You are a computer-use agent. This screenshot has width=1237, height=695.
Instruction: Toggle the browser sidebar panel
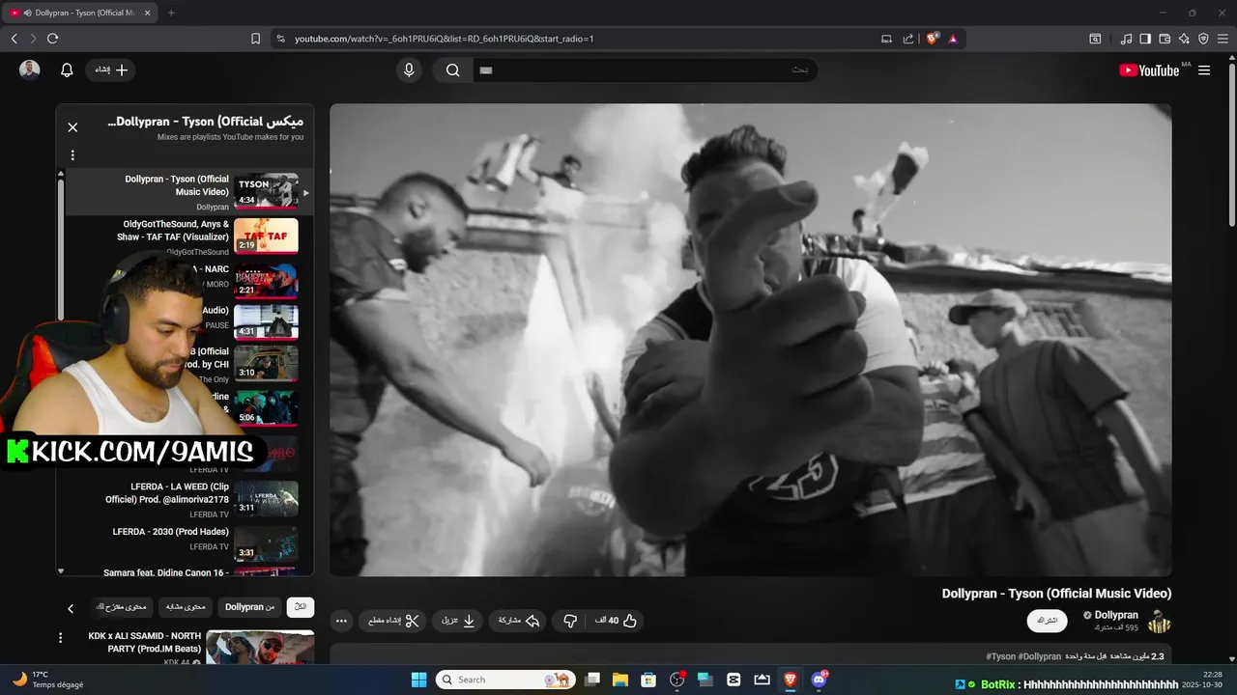point(1145,39)
